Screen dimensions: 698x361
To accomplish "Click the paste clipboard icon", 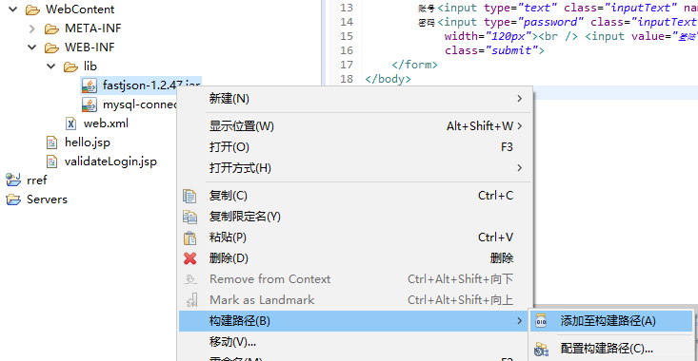I will point(190,237).
